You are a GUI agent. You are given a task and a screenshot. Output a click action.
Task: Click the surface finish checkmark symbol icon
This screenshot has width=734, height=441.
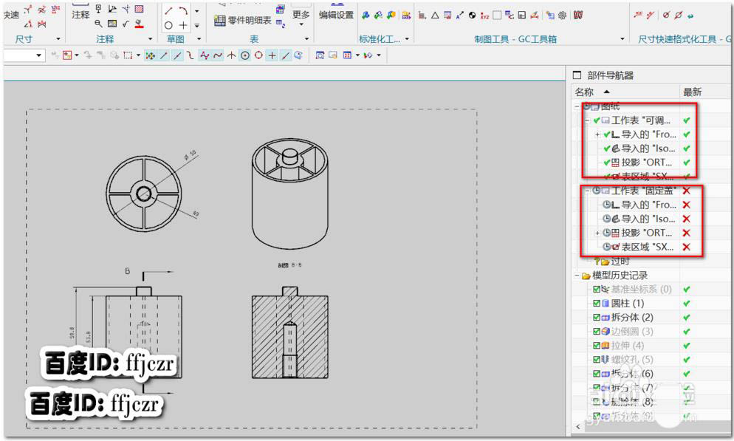pyautogui.click(x=126, y=24)
